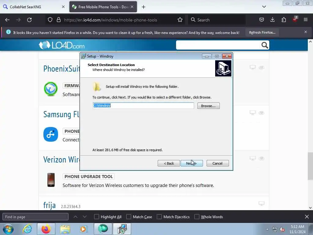Click the LO4D site search field

pyautogui.click(x=218, y=45)
